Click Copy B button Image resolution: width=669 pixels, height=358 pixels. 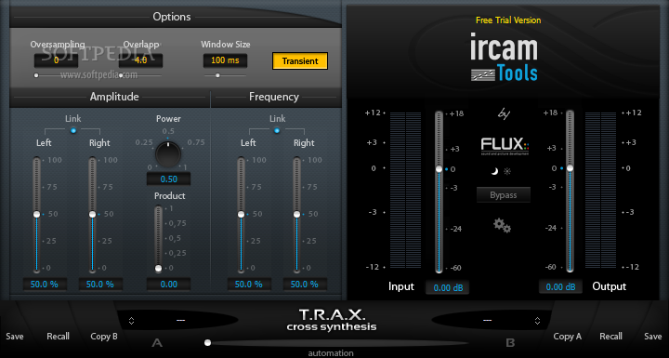[104, 337]
